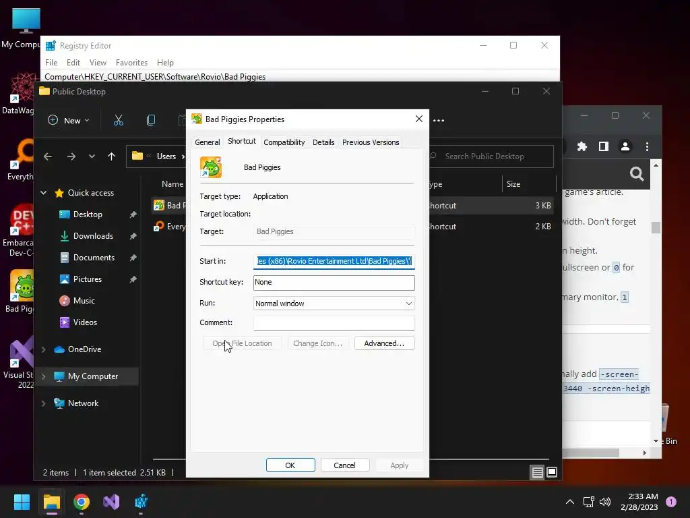Go up one folder level arrow
The width and height of the screenshot is (690, 518).
point(111,156)
